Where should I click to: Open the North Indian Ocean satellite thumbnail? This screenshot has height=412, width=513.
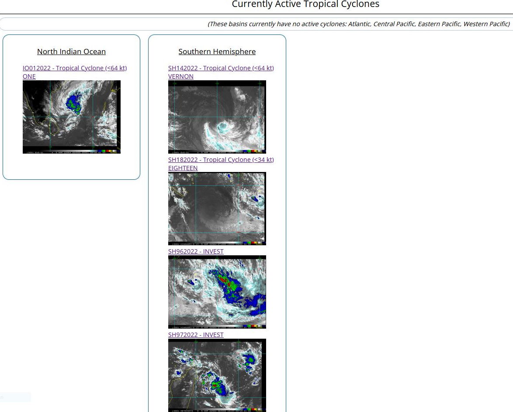pos(71,117)
